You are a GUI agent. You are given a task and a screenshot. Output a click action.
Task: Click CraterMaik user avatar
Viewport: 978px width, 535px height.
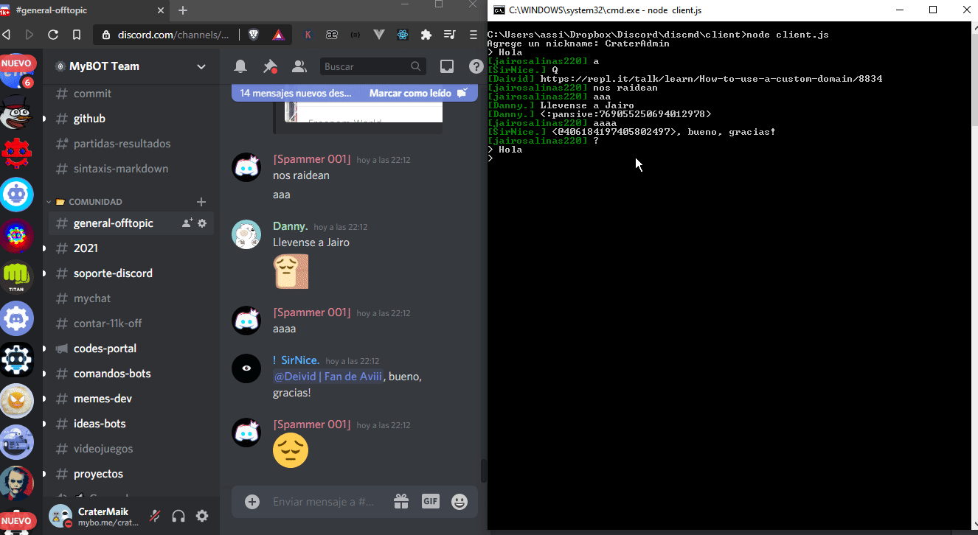click(60, 516)
